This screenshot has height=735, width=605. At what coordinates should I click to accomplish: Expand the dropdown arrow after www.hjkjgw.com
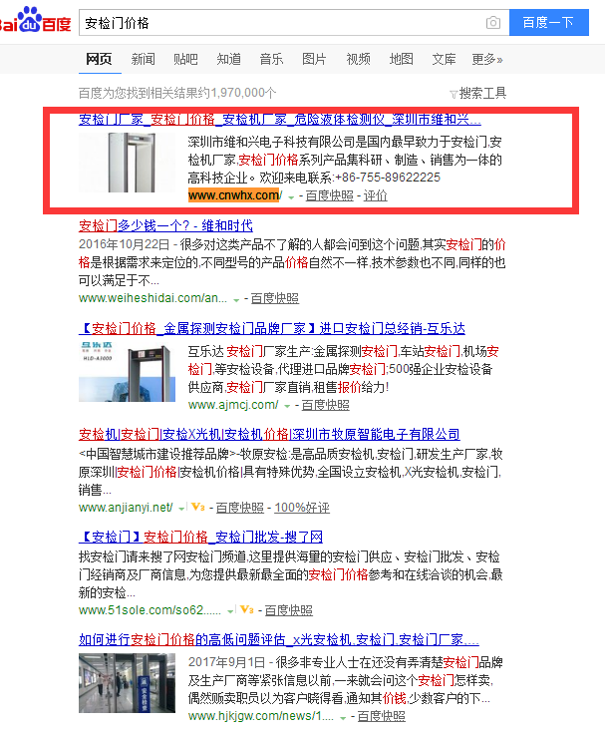[343, 718]
